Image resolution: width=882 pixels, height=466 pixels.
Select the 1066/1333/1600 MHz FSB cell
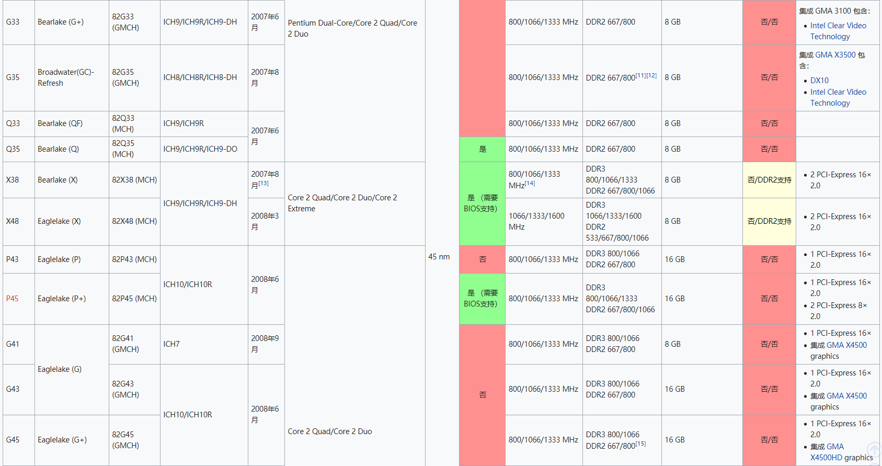[544, 221]
